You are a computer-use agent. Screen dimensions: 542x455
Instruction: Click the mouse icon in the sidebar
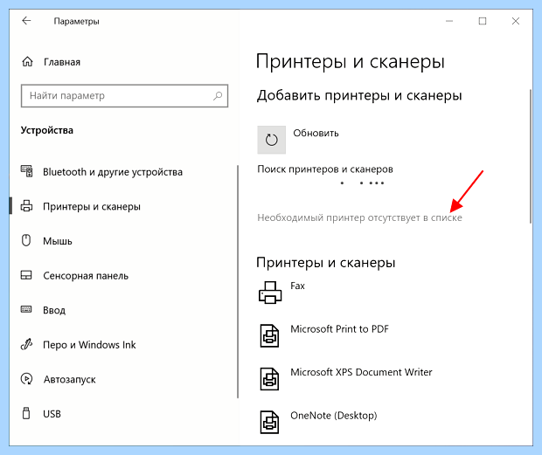coord(26,240)
